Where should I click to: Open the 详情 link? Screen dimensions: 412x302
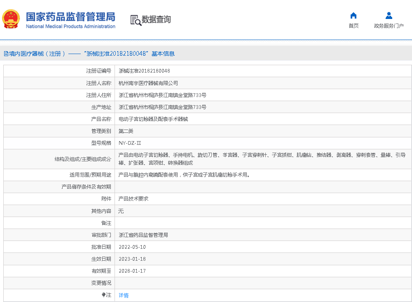click(124, 295)
